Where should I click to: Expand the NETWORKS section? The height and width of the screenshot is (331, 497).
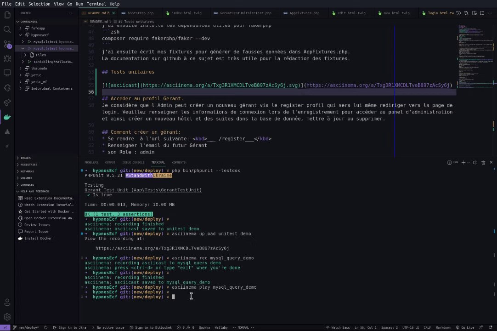click(x=18, y=171)
